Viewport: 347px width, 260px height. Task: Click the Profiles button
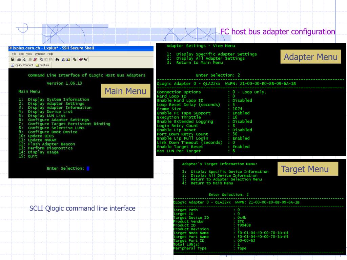42,65
